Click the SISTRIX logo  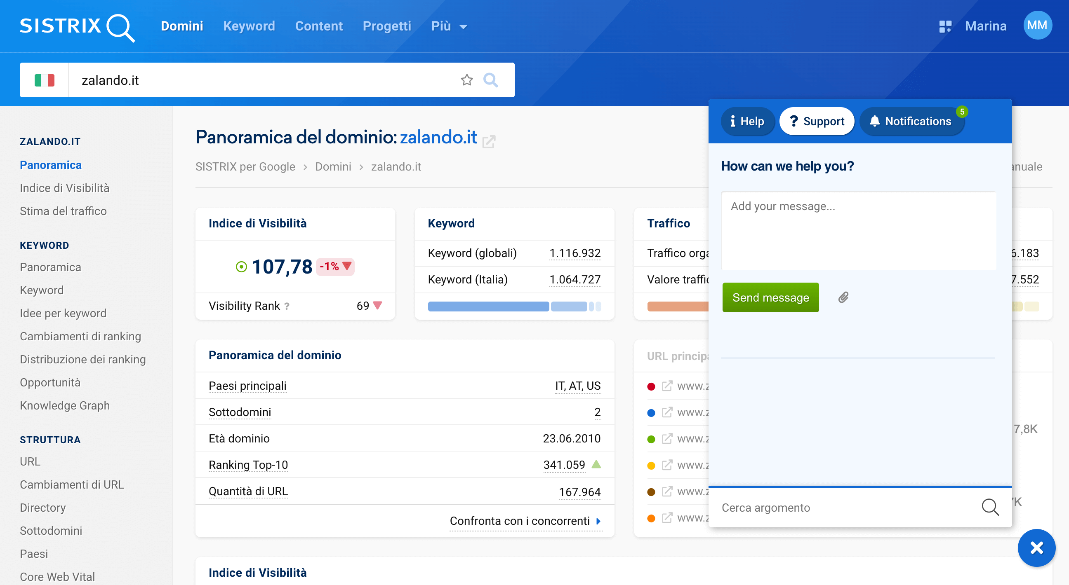coord(77,27)
